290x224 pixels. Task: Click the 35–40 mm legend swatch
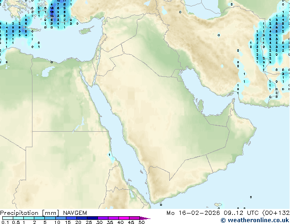(113, 218)
